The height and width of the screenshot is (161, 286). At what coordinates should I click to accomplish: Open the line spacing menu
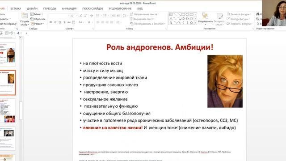coord(125,16)
